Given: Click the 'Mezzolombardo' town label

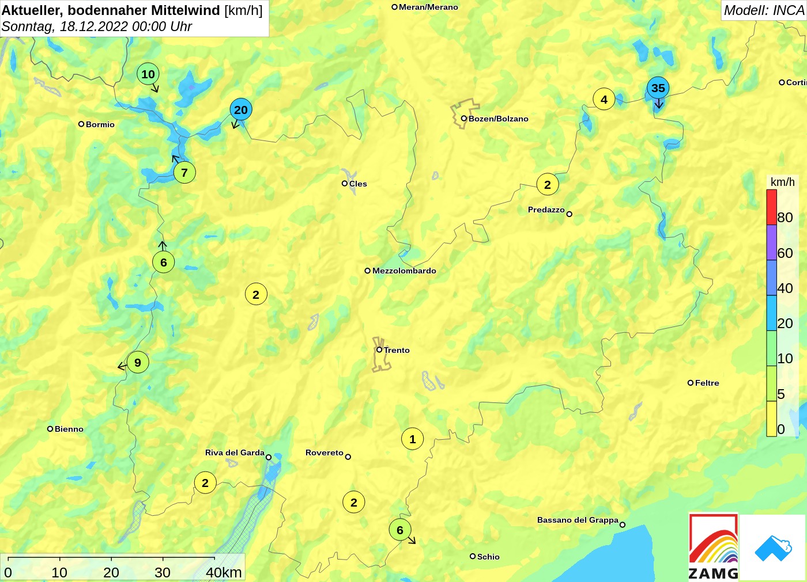Looking at the screenshot, I should (x=404, y=271).
